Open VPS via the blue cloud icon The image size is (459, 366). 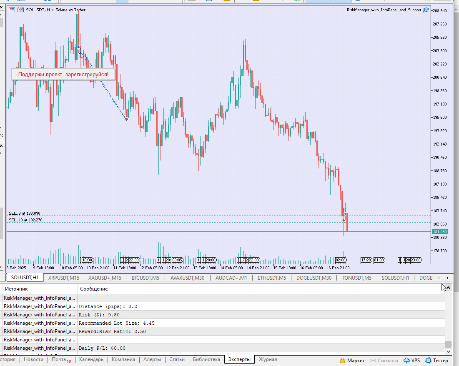click(406, 360)
